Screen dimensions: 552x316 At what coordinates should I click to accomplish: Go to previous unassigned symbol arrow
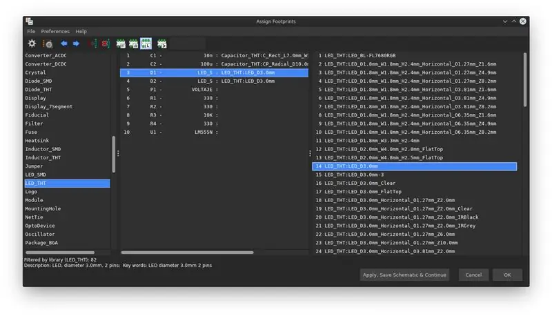point(64,43)
